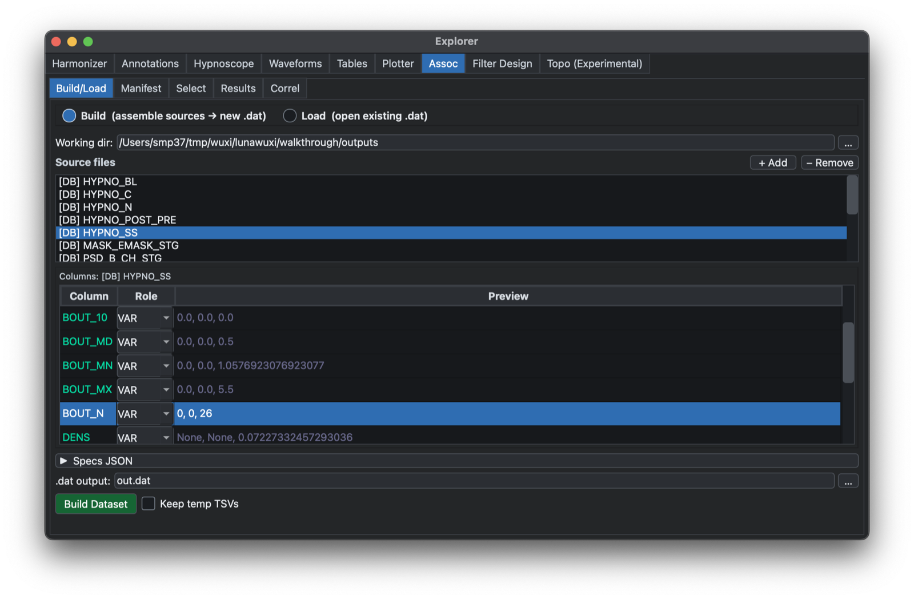The height and width of the screenshot is (599, 914).
Task: Open the Role dropdown for BOUT_10
Action: 145,318
